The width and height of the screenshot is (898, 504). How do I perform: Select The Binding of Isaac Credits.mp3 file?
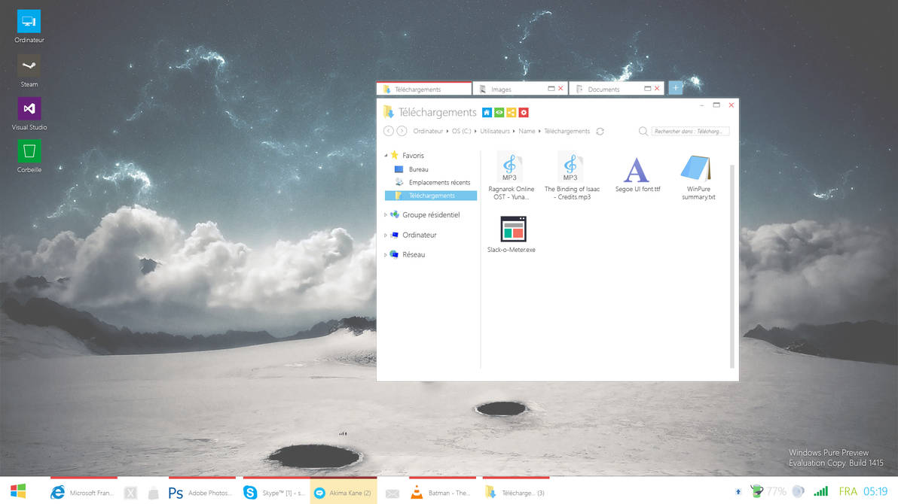pos(572,175)
